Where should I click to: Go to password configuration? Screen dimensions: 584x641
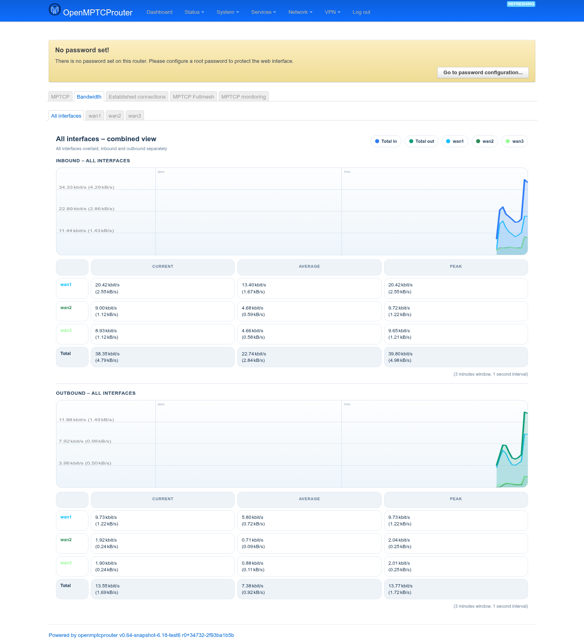click(x=483, y=73)
